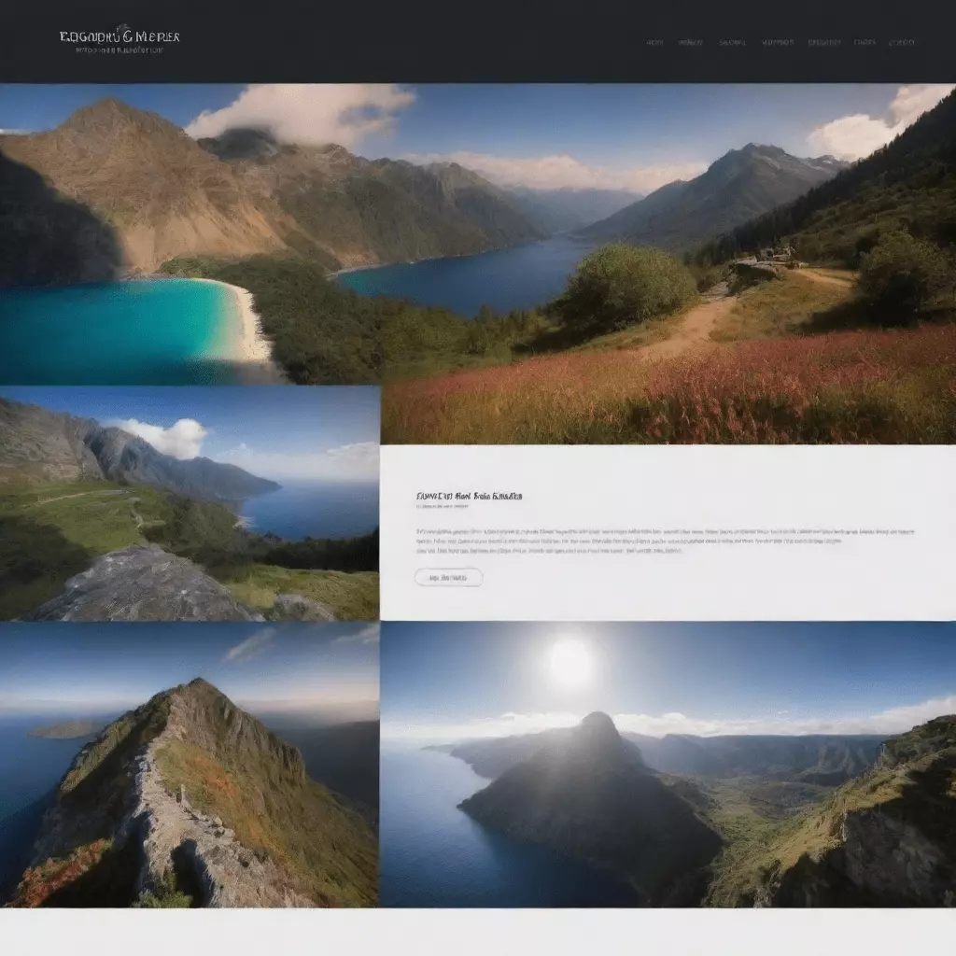Open the photo with the bright sun over the mountain
The width and height of the screenshot is (956, 956).
[668, 765]
